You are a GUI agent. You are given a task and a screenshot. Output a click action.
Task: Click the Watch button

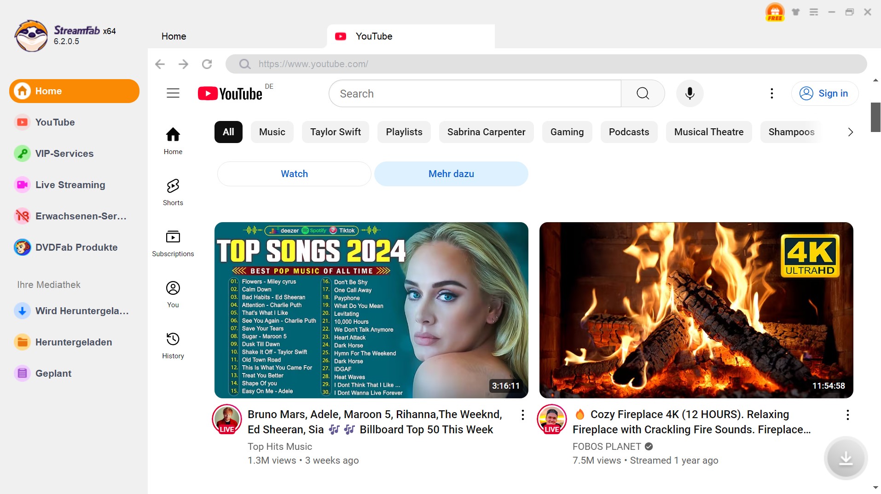(x=294, y=174)
